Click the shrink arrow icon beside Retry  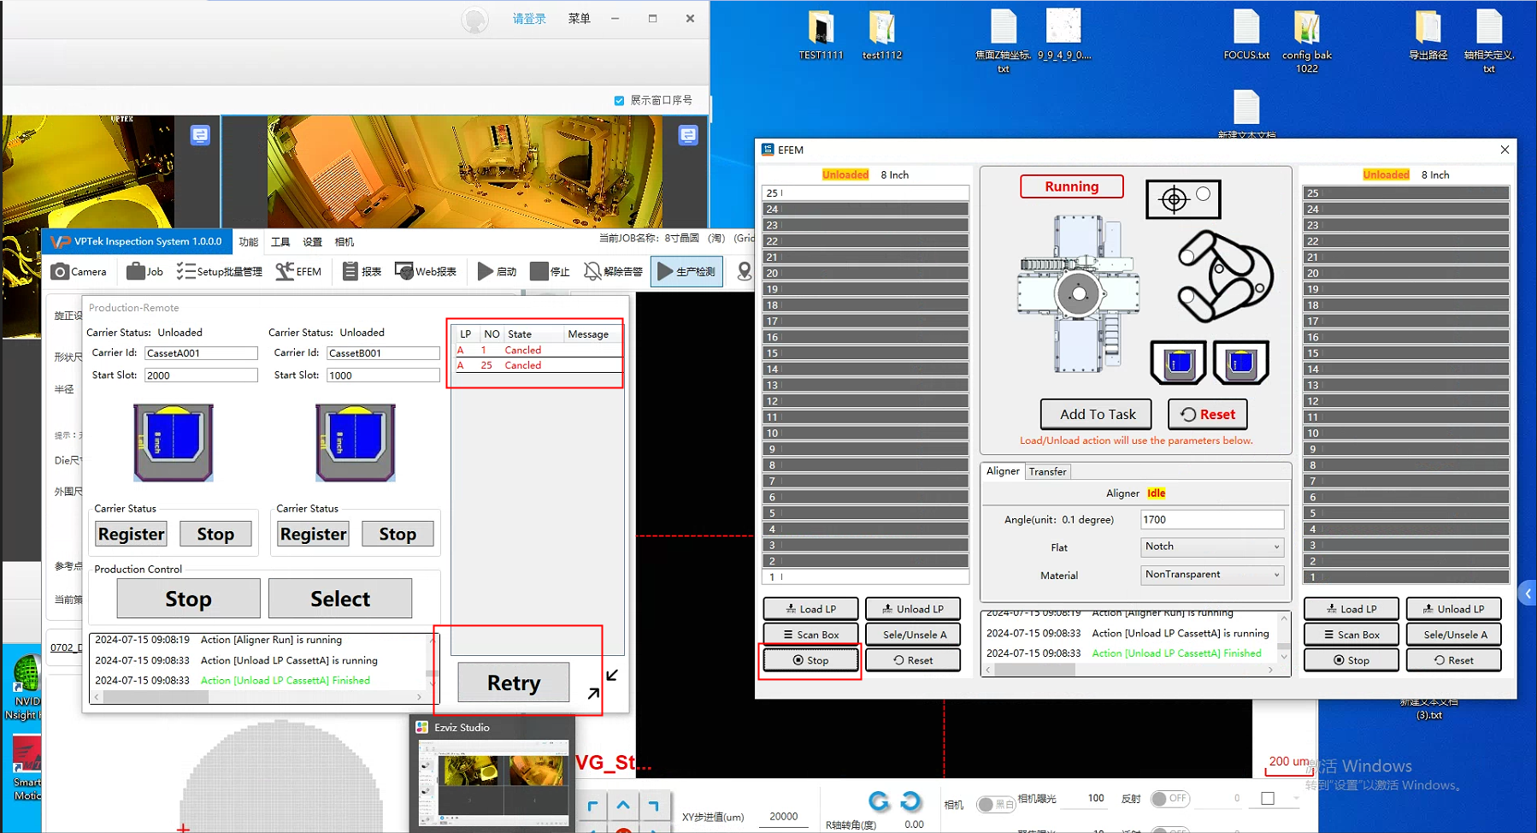[x=612, y=676]
